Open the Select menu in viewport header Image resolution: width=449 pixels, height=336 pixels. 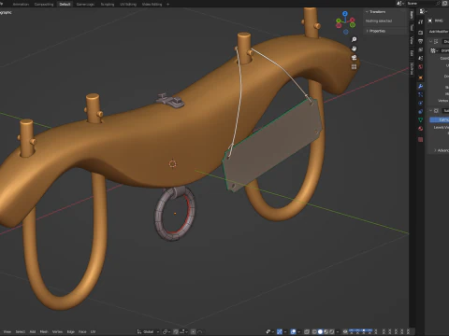pyautogui.click(x=21, y=331)
